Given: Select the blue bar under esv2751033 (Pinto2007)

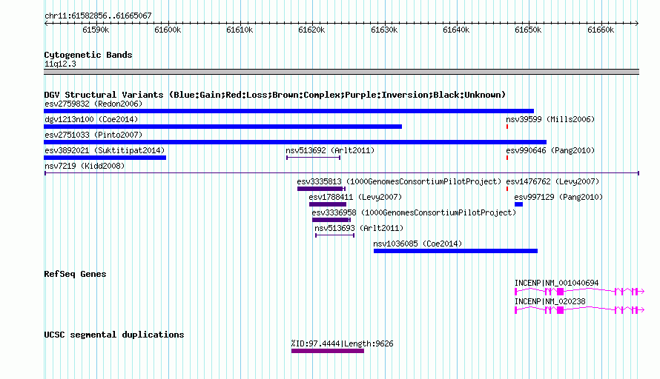Looking at the screenshot, I should (295, 142).
